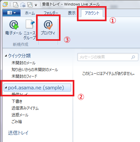Open account プロパティ
This screenshot has width=140, height=142.
pyautogui.click(x=48, y=28)
